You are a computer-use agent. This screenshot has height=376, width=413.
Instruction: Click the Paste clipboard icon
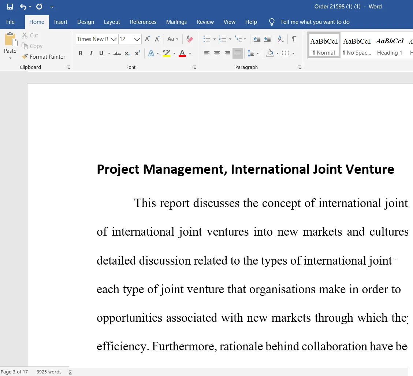pos(10,40)
